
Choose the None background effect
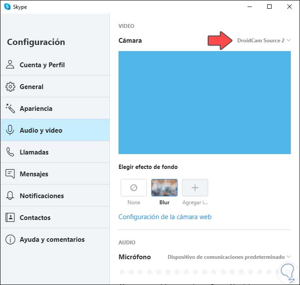134,188
